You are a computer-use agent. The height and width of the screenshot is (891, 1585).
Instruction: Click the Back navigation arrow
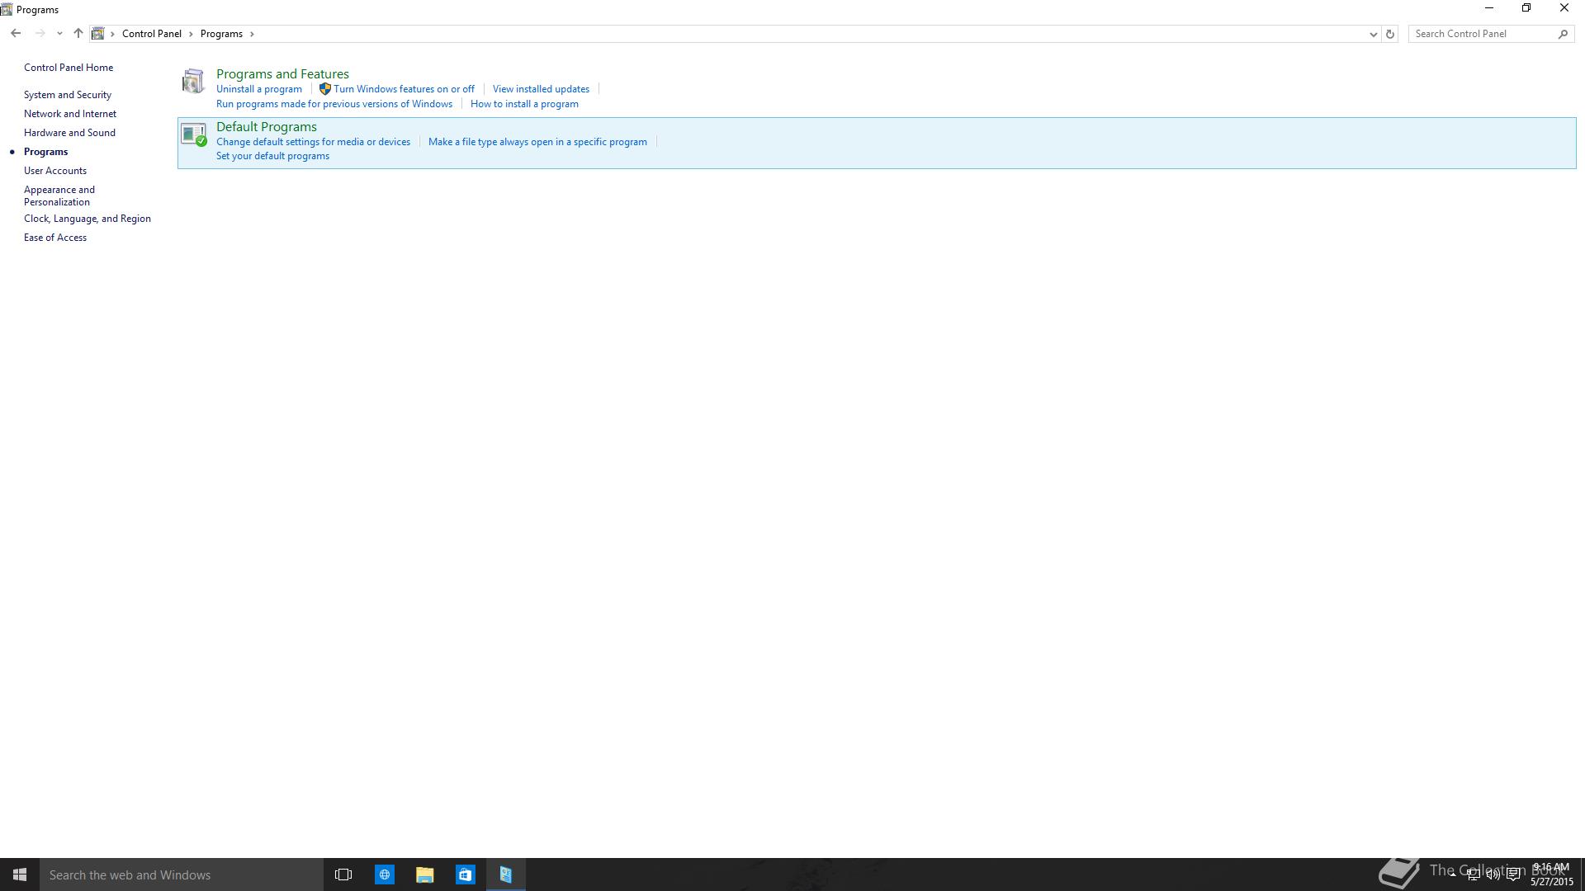click(16, 34)
